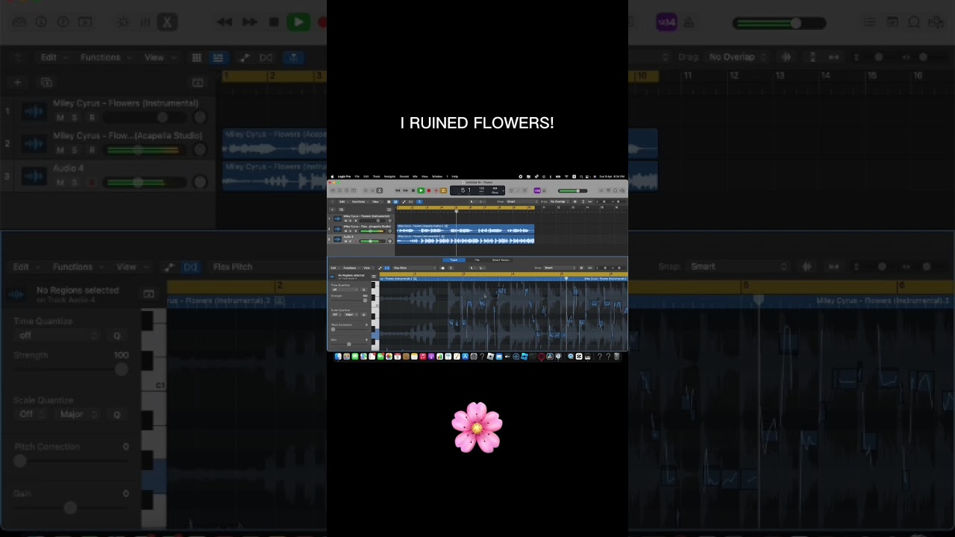955x537 pixels.
Task: Open Finder from the Dock
Action: tap(338, 357)
